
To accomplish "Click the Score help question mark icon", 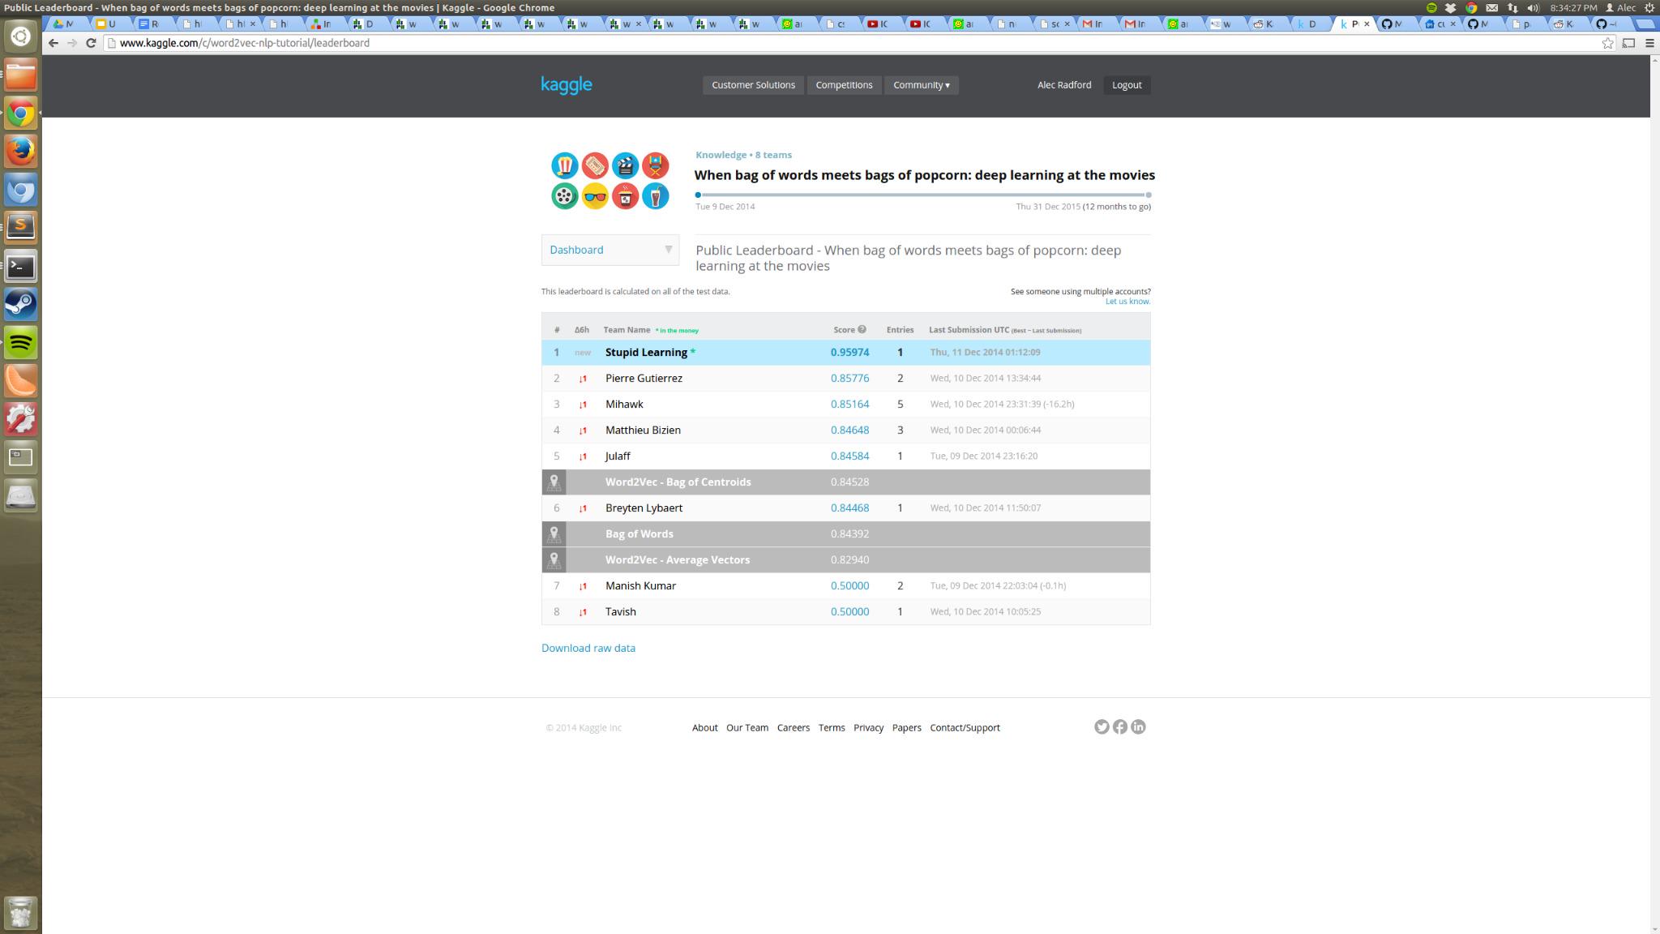I will coord(862,329).
